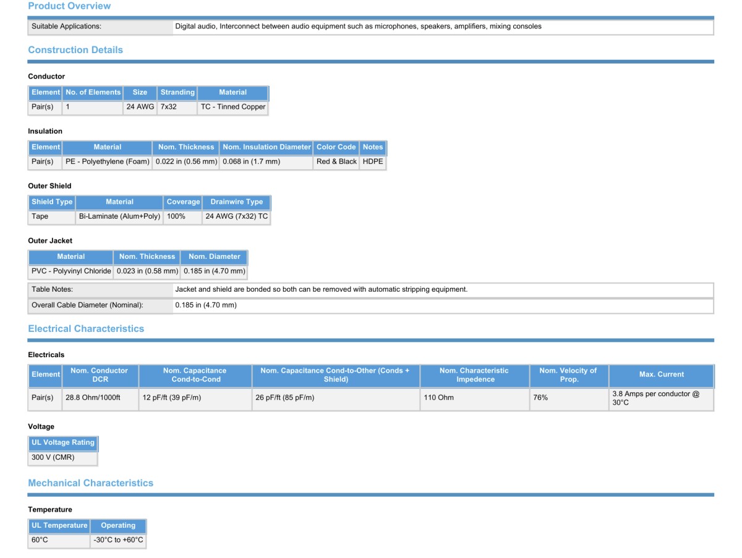This screenshot has width=742, height=558.
Task: Select the Red & Black color code cell
Action: click(x=336, y=162)
